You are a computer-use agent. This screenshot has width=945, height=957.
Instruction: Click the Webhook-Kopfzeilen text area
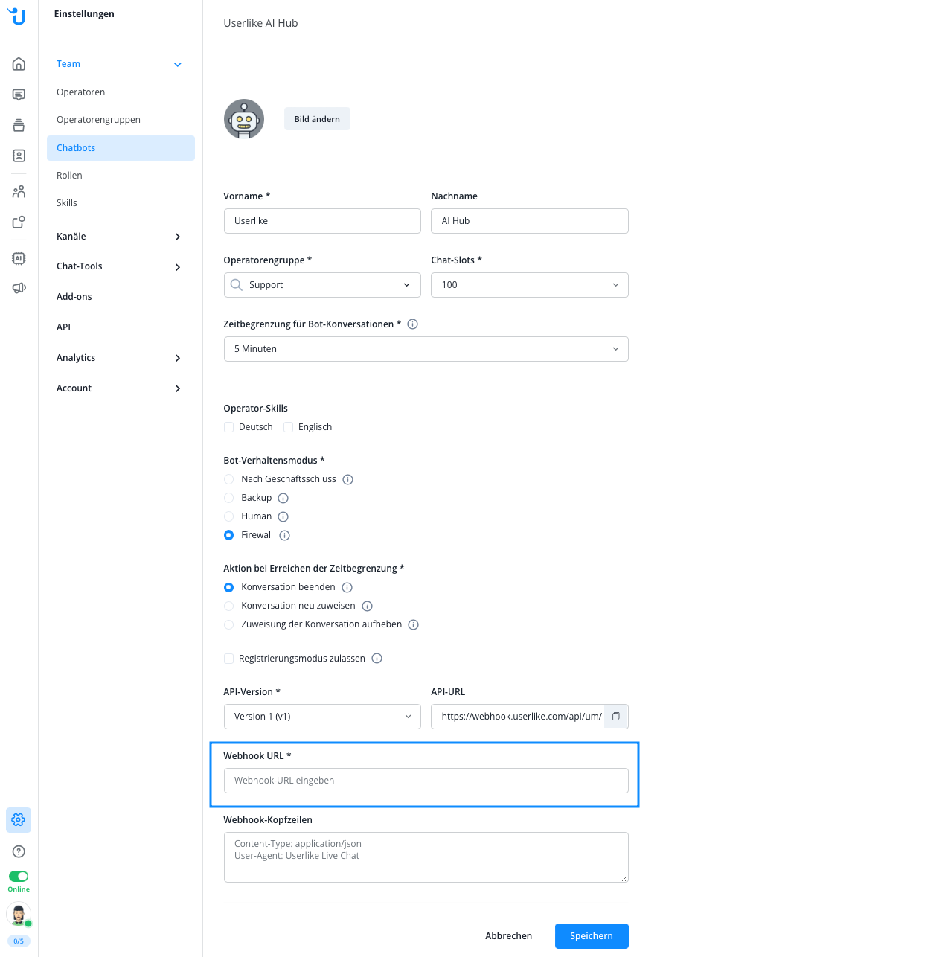(x=426, y=857)
